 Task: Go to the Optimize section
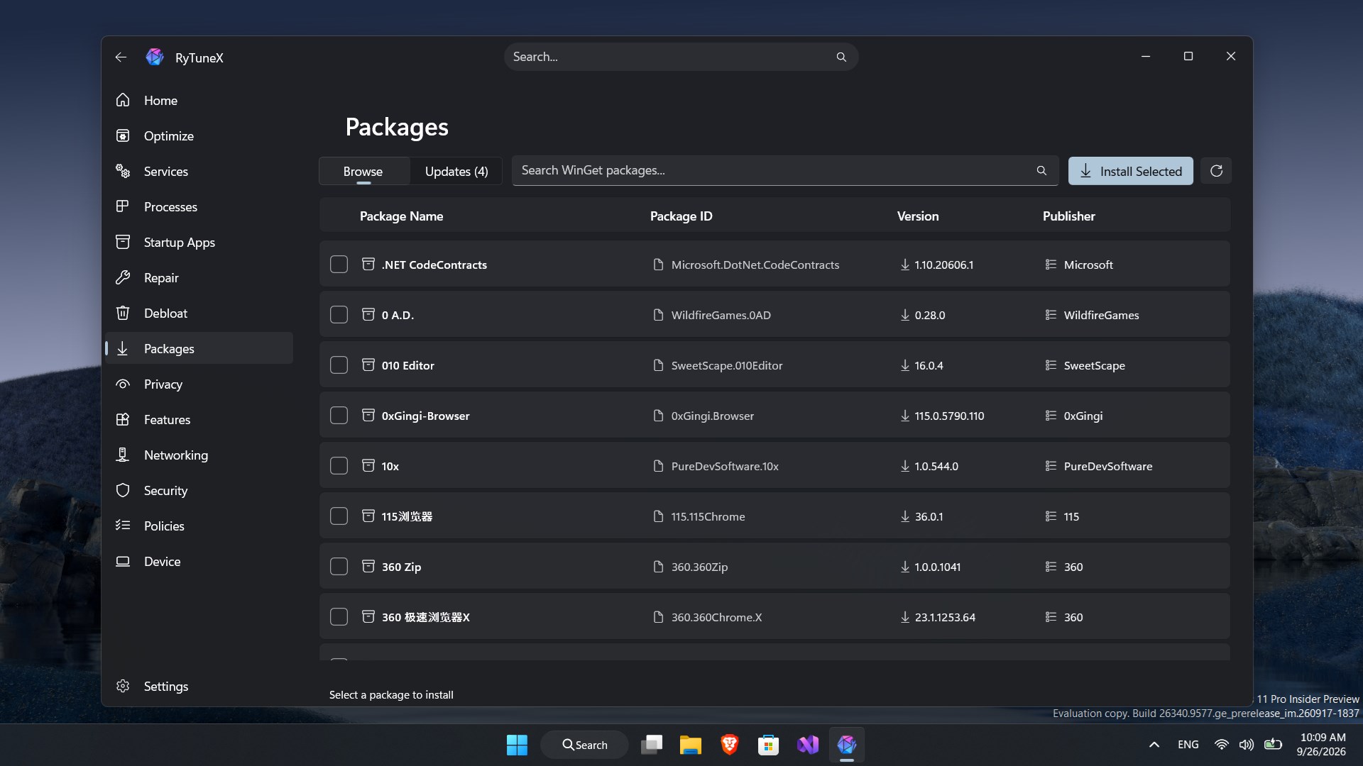(199, 135)
